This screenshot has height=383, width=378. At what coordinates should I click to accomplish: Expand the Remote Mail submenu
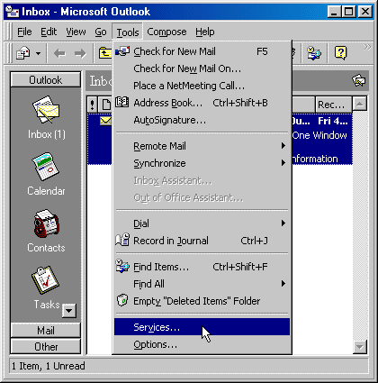click(202, 146)
